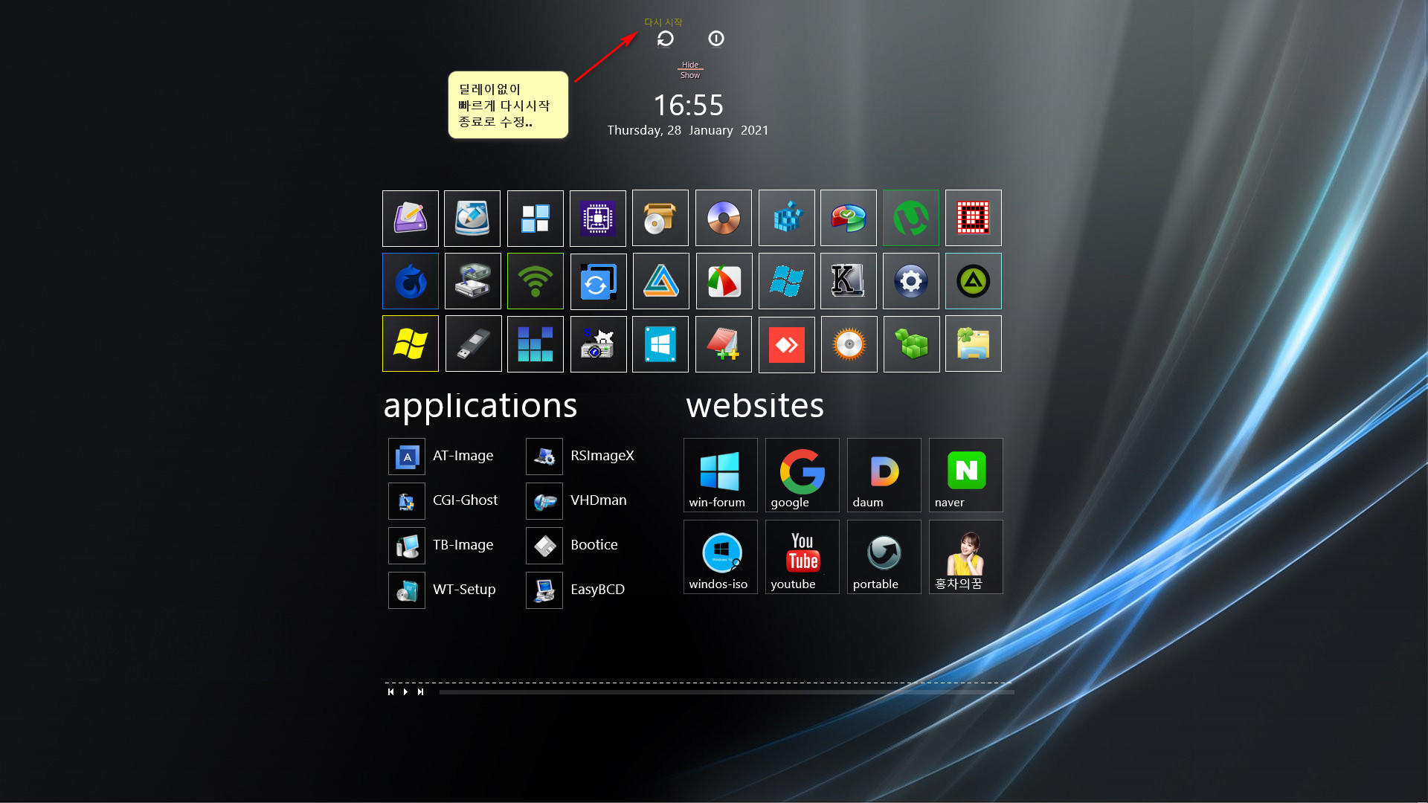
Task: Open the blue and white four-tiles icon
Action: [x=535, y=219]
